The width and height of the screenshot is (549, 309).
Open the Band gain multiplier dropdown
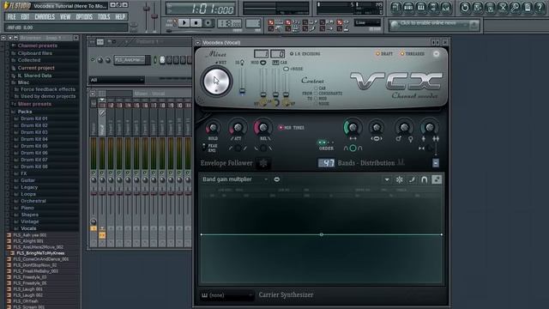235,179
